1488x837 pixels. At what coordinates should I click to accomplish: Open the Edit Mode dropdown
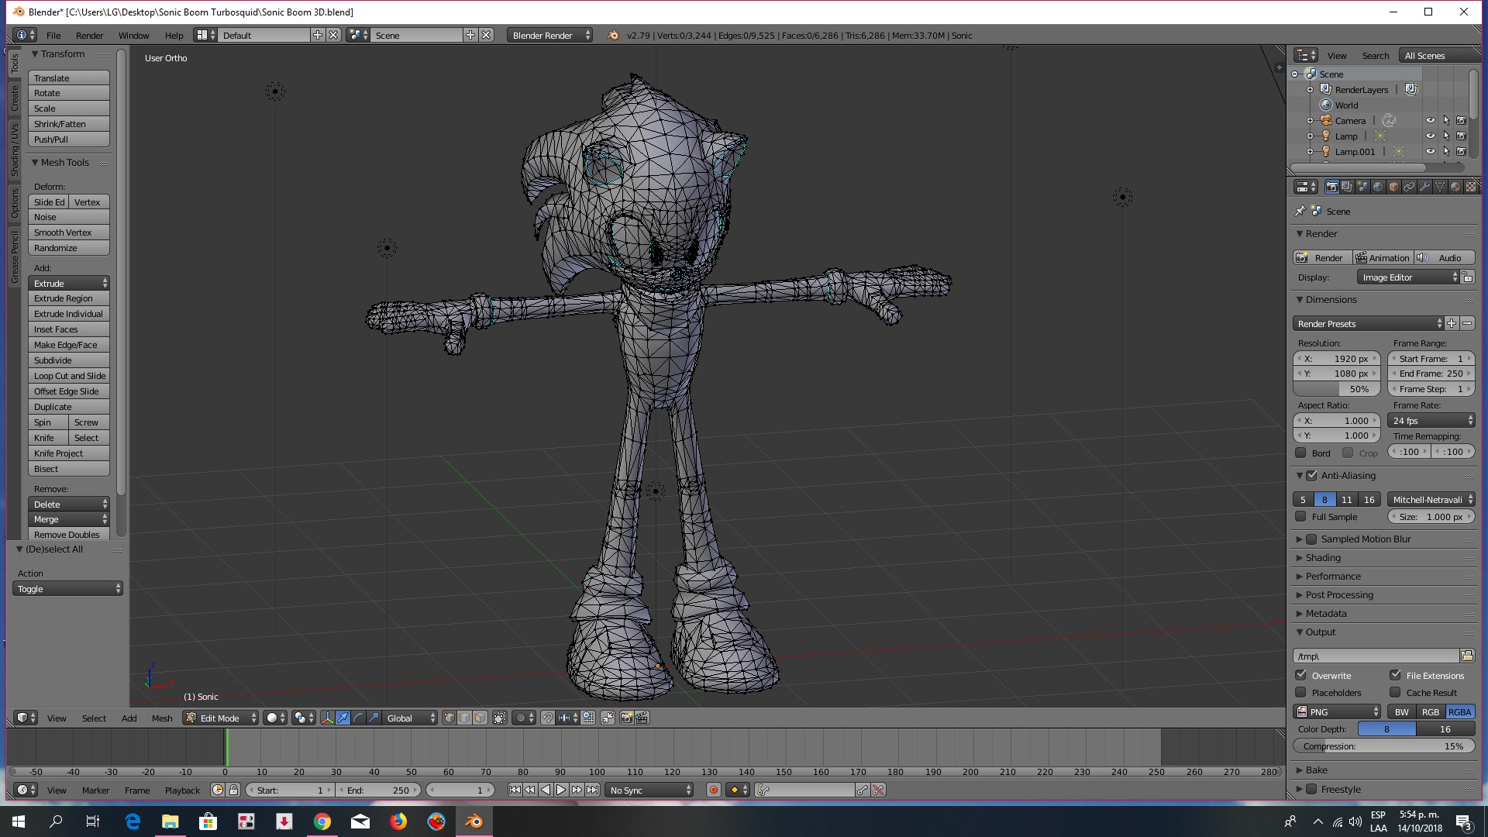tap(221, 718)
